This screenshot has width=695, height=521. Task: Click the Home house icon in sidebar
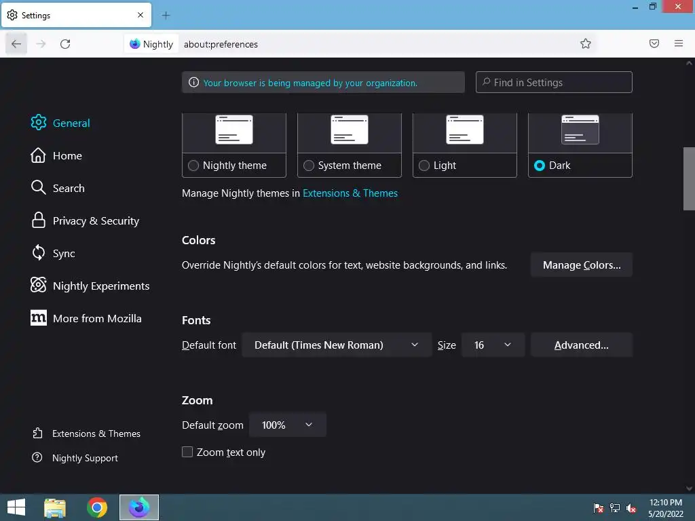[x=38, y=155]
